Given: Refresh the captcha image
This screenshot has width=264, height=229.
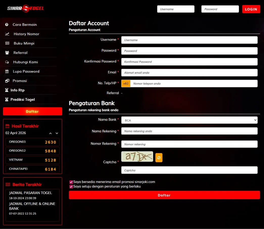Looking at the screenshot, I should pyautogui.click(x=159, y=157).
